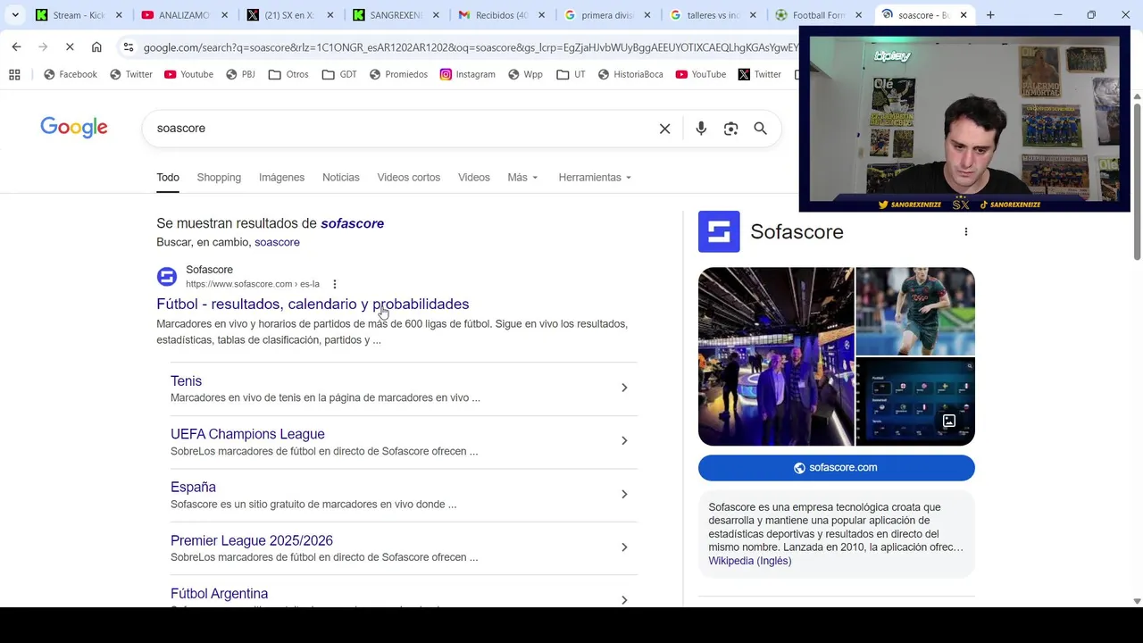The width and height of the screenshot is (1143, 643).
Task: Open the HistoriaBoca bookmark
Action: (x=630, y=74)
